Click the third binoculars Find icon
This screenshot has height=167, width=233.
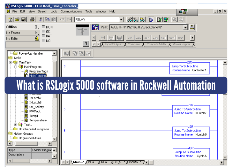(x=142, y=19)
